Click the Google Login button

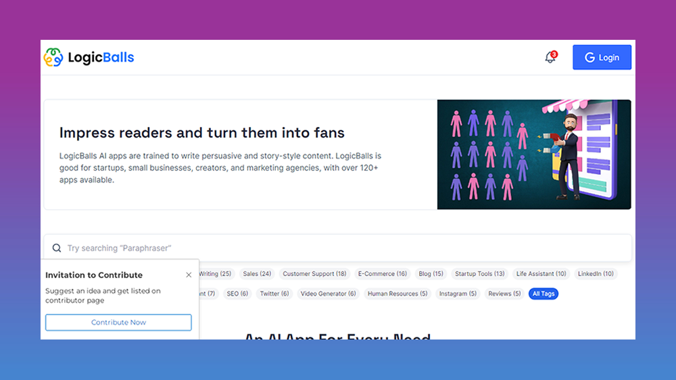pyautogui.click(x=602, y=57)
